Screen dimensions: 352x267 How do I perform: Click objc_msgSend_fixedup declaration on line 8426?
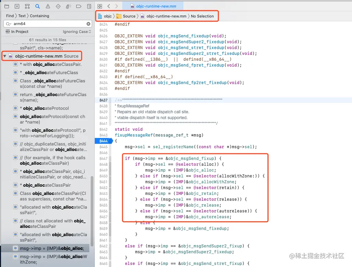(183, 36)
